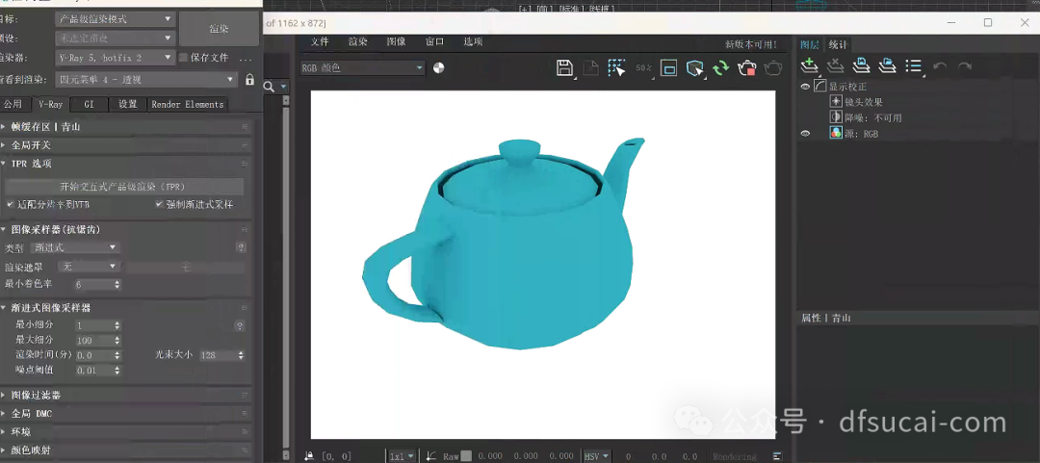The width and height of the screenshot is (1040, 463).
Task: Click the green refresh arrows icon
Action: (721, 67)
